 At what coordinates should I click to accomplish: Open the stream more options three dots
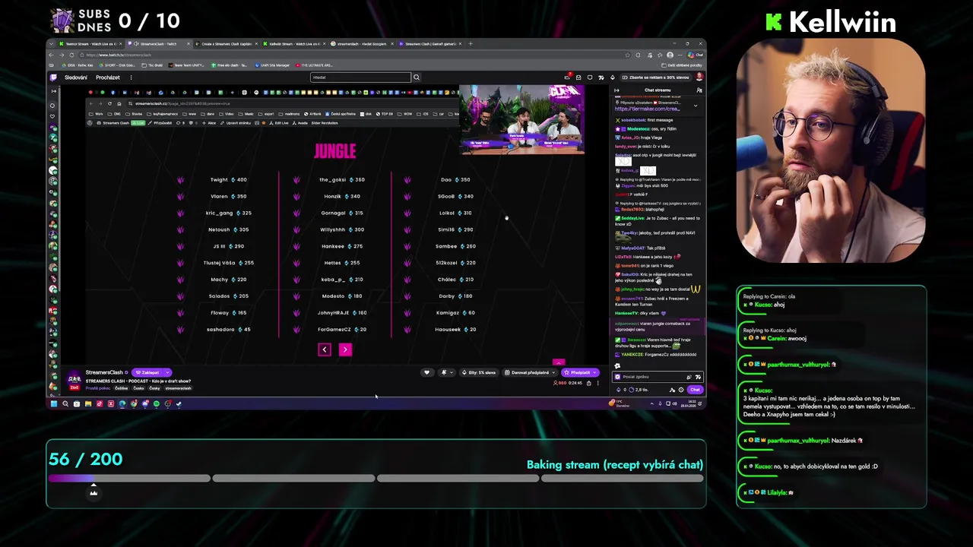pos(597,383)
